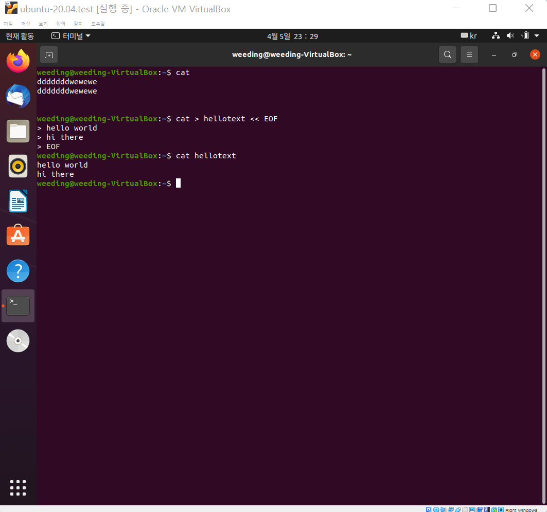Open the Files manager dock icon
Viewport: 547px width, 512px height.
click(x=18, y=131)
